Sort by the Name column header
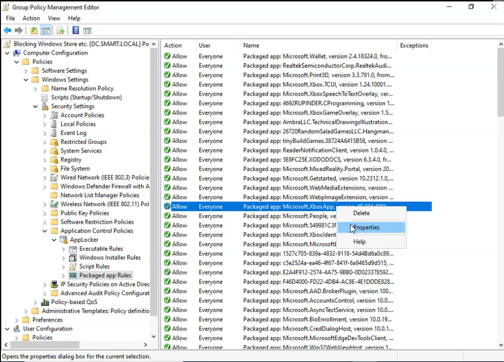This screenshot has width=504, height=362. point(318,45)
